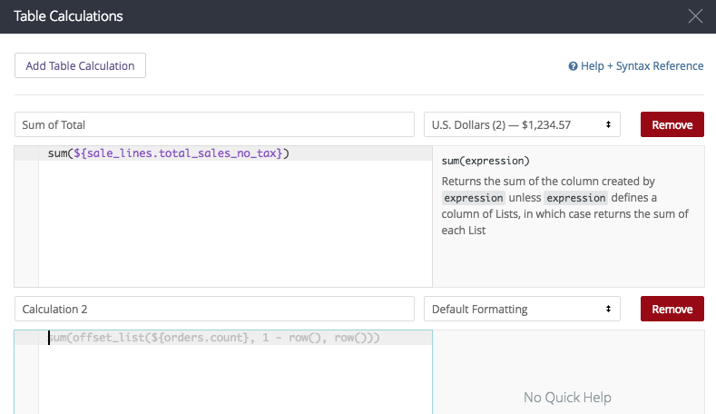Image resolution: width=716 pixels, height=414 pixels.
Task: Click the No Quick Help text
Action: pos(567,398)
